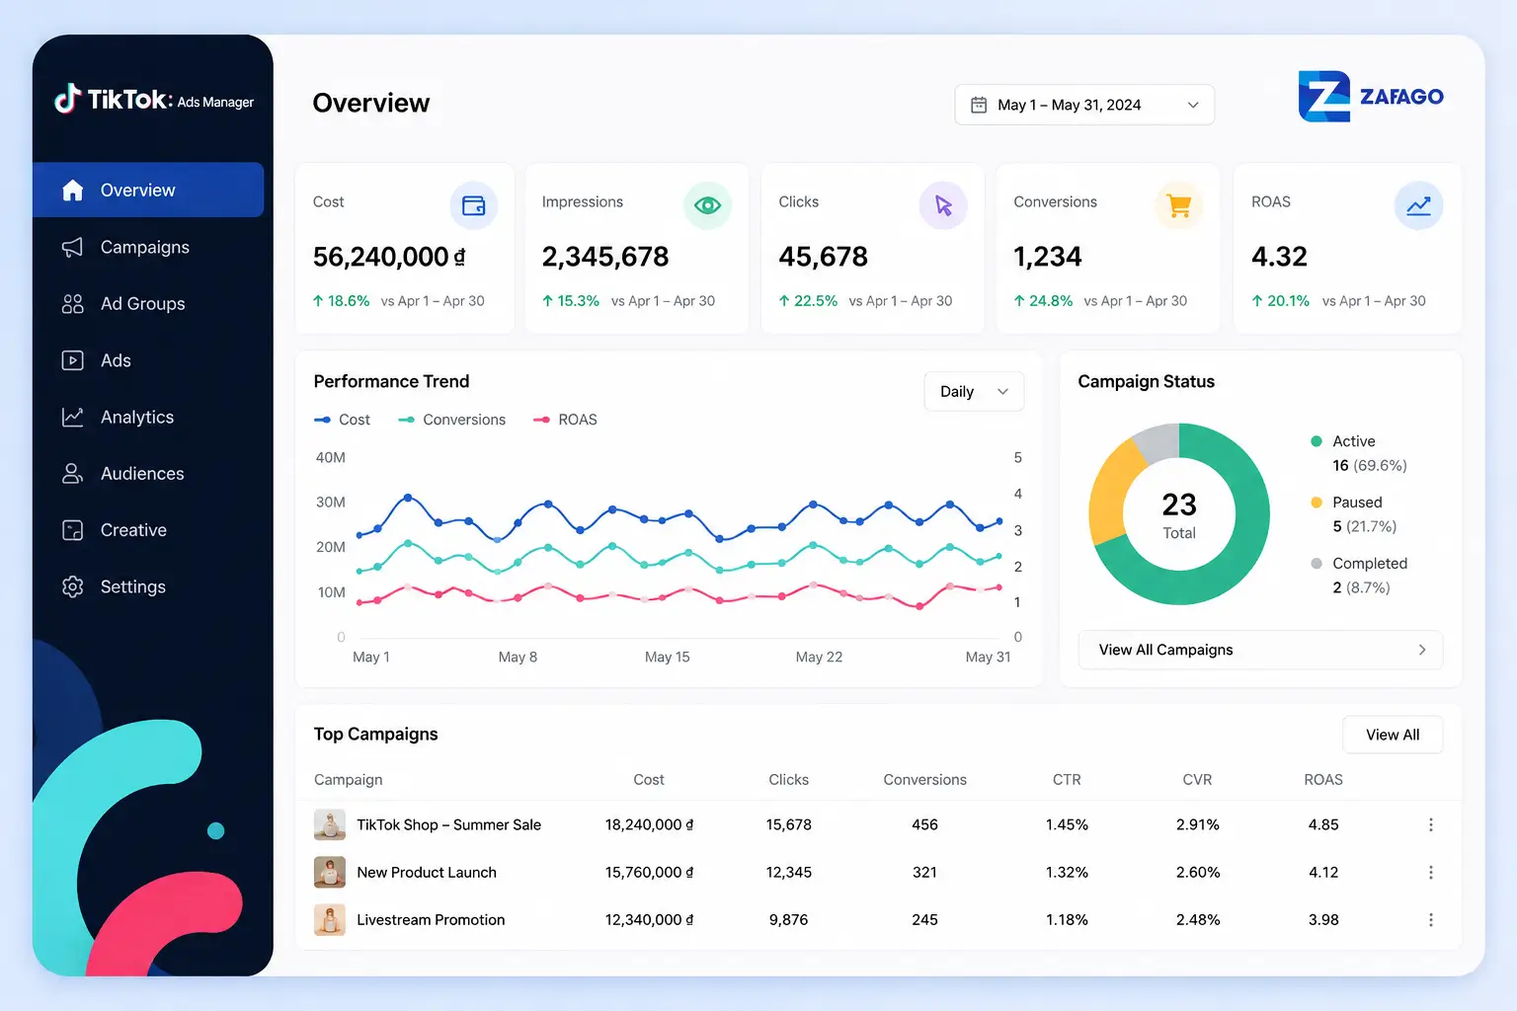Click the Cost value 56,240,000 ₫
This screenshot has height=1011, width=1517.
[389, 257]
